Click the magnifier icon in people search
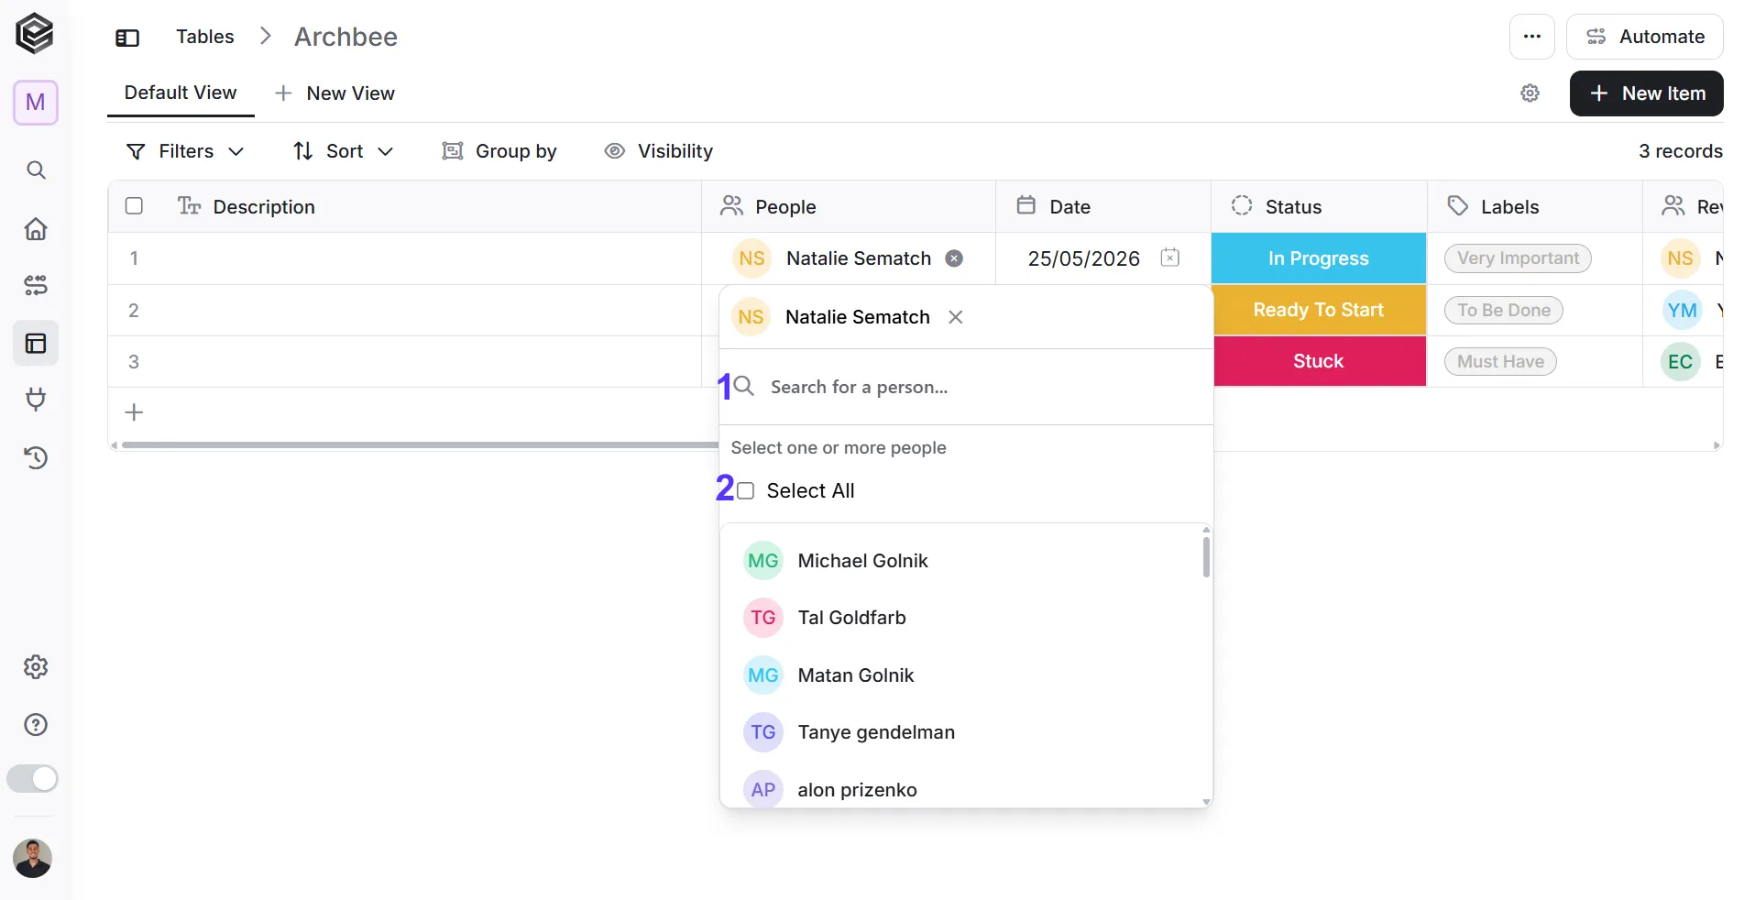Screen dimensions: 1755x900 [744, 386]
